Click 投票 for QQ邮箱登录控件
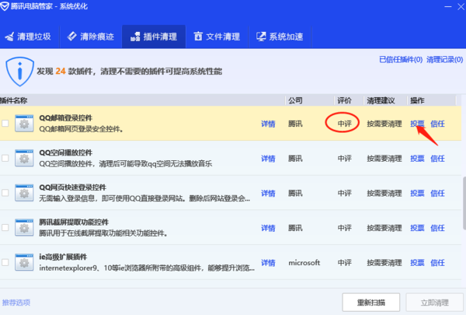The height and width of the screenshot is (315, 466). click(x=417, y=124)
